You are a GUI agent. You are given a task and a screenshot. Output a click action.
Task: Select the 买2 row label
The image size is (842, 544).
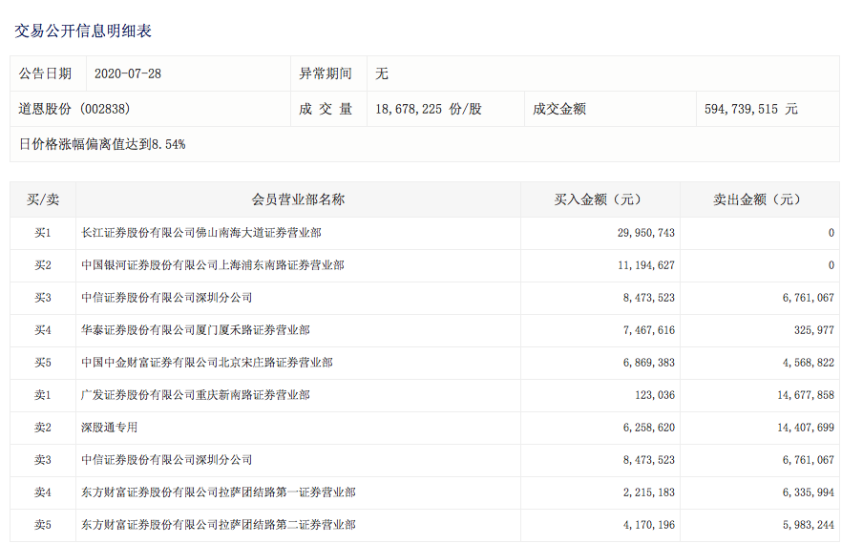pyautogui.click(x=43, y=265)
